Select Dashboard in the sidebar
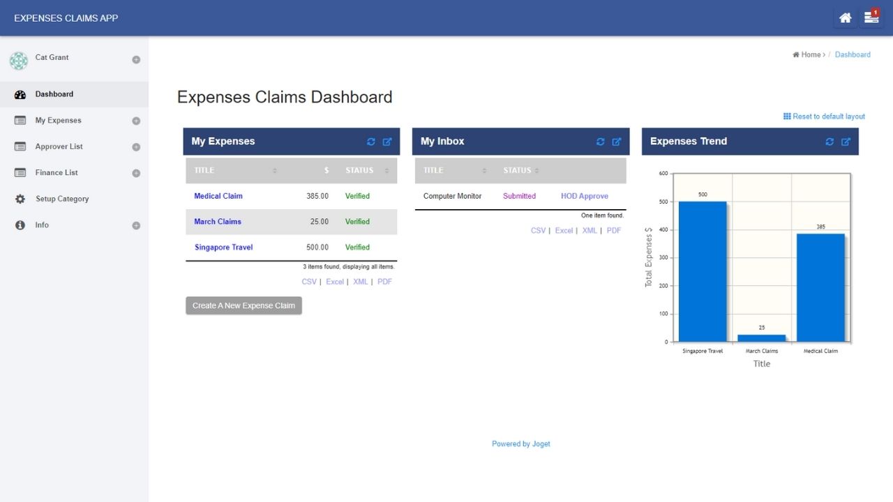 [54, 94]
